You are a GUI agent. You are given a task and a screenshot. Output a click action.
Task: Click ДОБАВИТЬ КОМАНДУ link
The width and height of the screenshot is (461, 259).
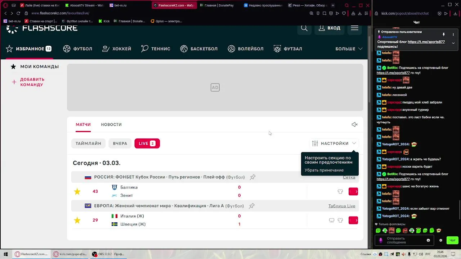pyautogui.click(x=28, y=82)
